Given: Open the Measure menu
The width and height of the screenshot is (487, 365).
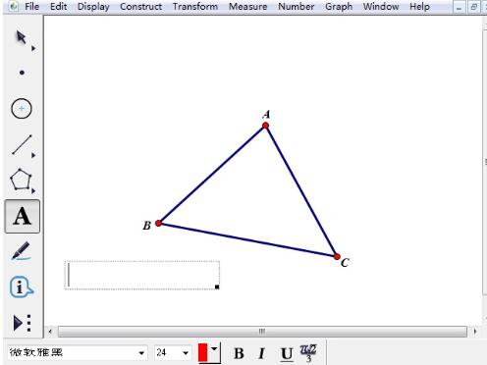Looking at the screenshot, I should [x=247, y=7].
